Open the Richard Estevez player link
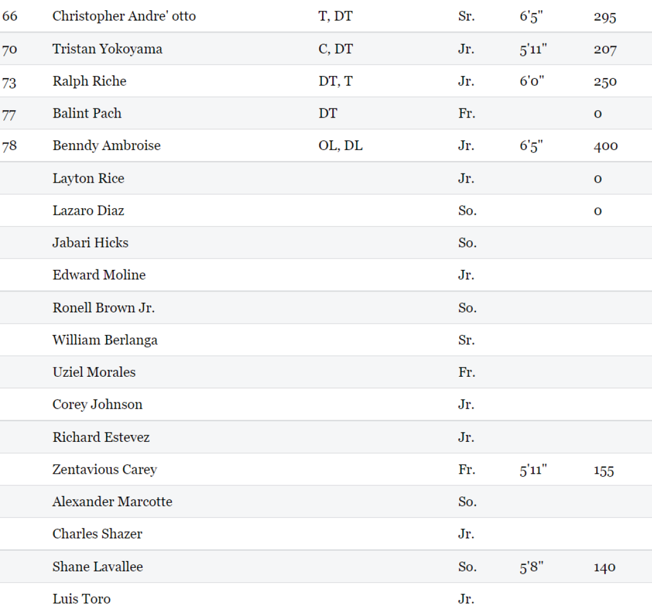This screenshot has width=652, height=613. pyautogui.click(x=100, y=437)
